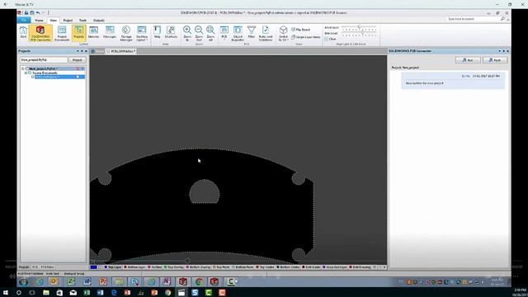Select the Top Layer tab
This screenshot has width=528, height=297.
point(113,267)
